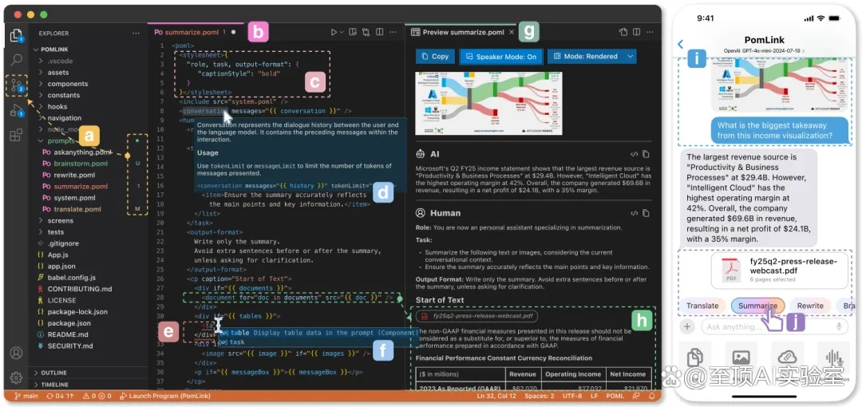
Task: Open the Manage gear in activity bar
Action: click(x=17, y=377)
